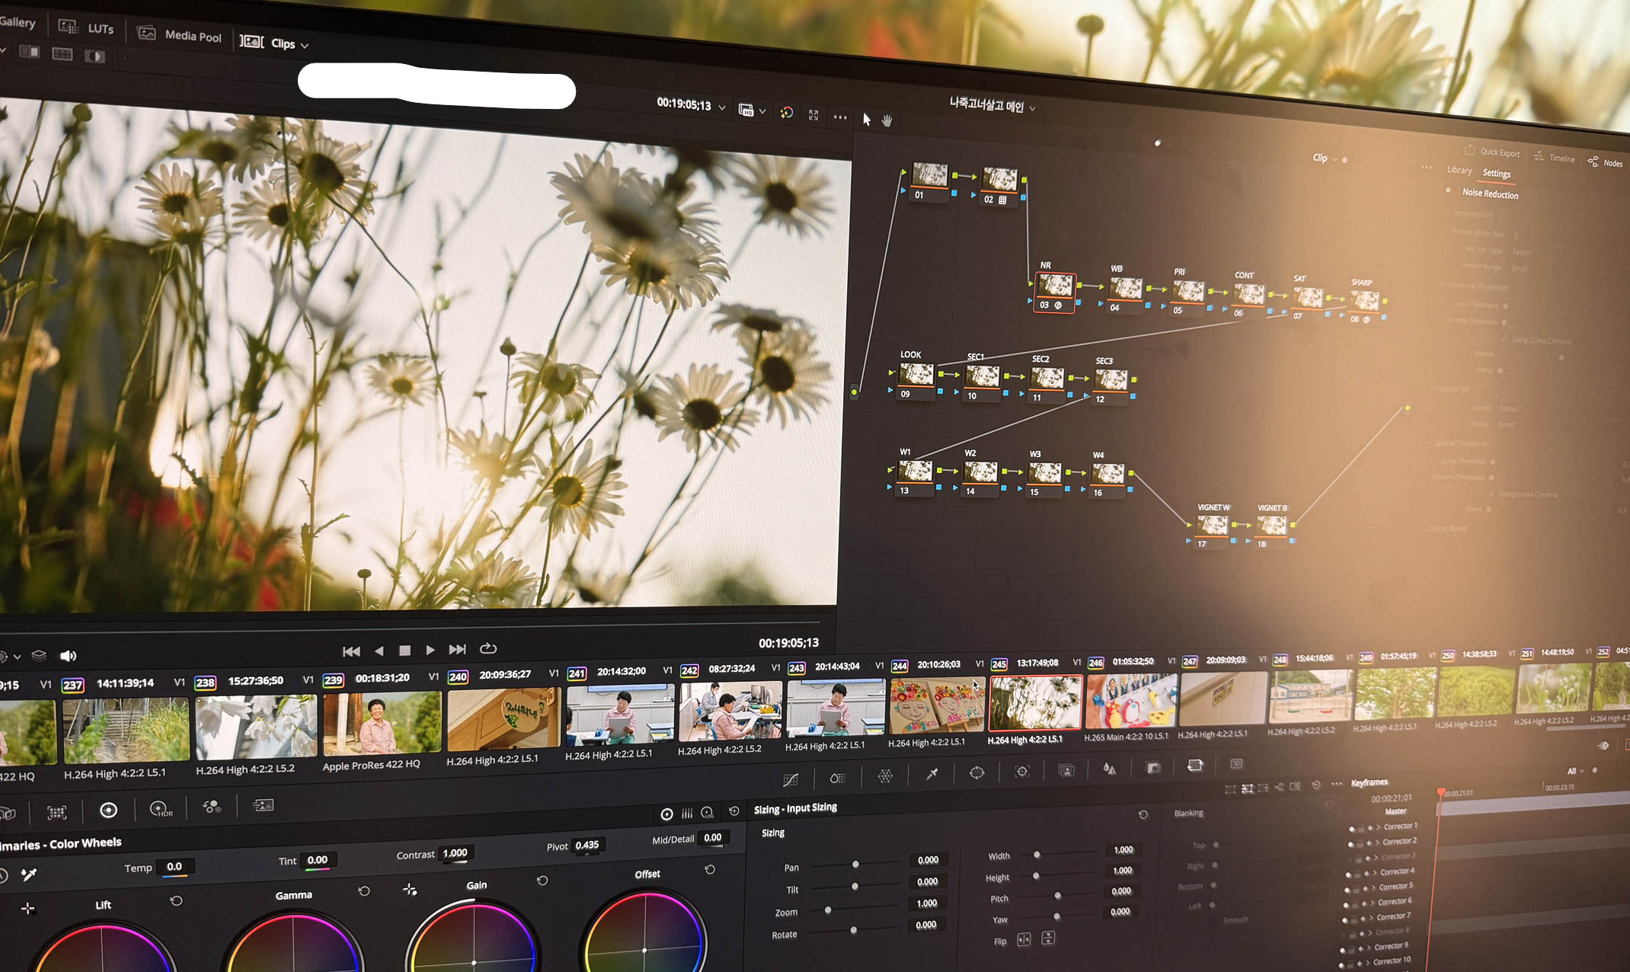Select node 09 labeled LOOK
Screen dimensions: 1630x972
916,380
